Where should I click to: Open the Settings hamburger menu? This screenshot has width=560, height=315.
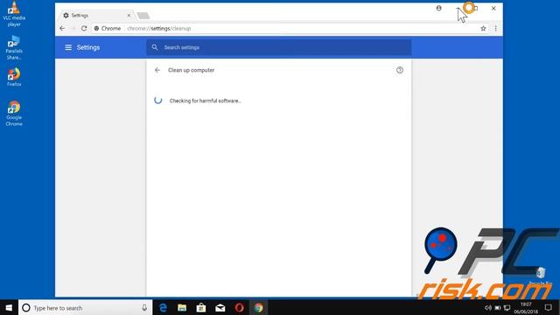pos(68,47)
